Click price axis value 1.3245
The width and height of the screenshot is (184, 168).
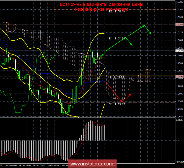coord(180,9)
